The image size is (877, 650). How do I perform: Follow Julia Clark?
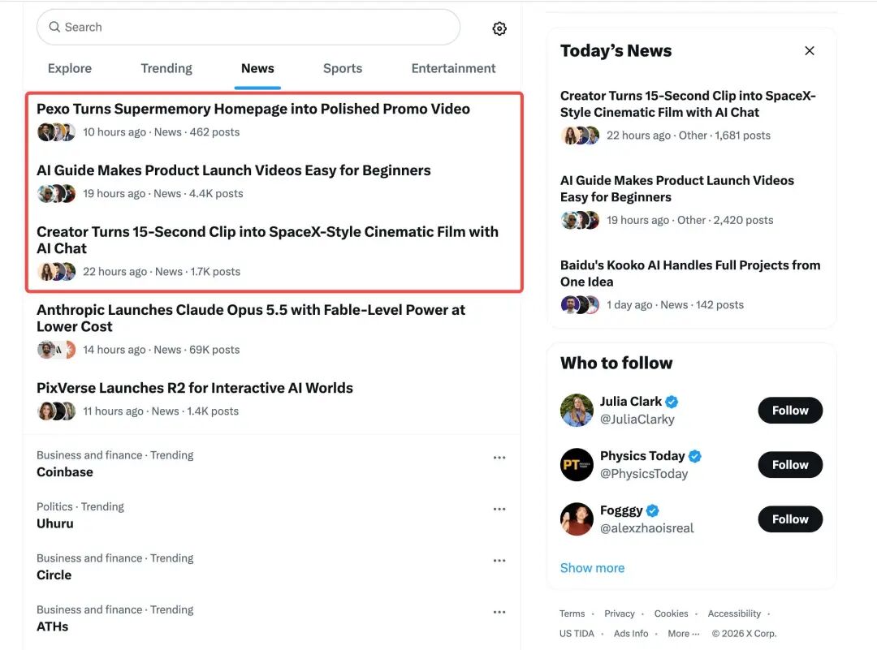(790, 411)
